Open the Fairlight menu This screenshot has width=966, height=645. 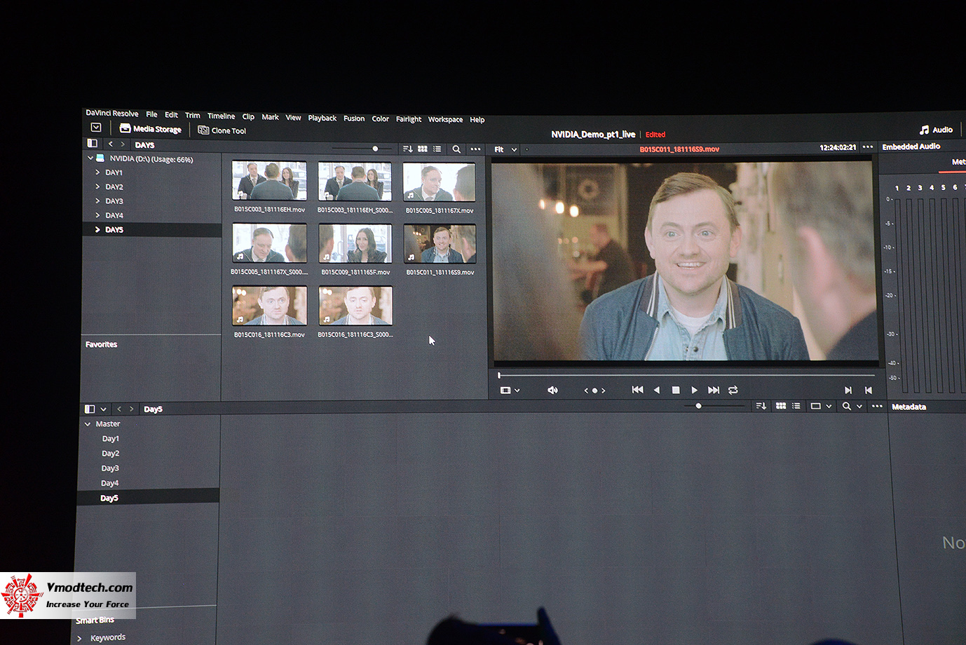[x=409, y=119]
